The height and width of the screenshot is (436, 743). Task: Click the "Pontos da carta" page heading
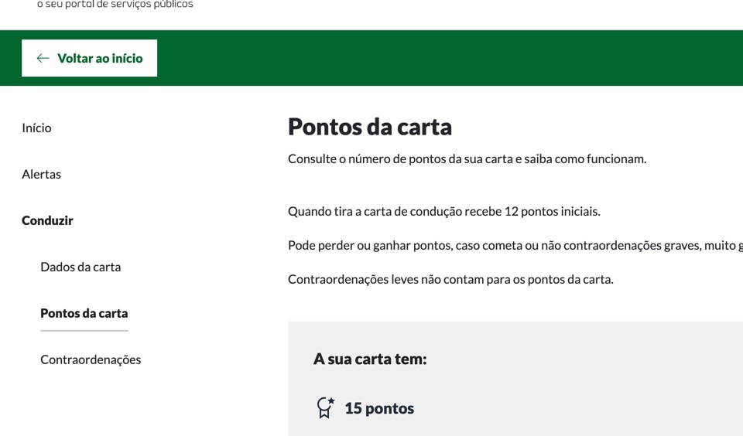(370, 127)
